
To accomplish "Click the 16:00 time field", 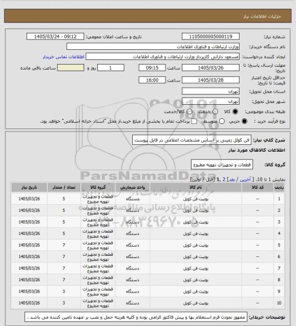I will (152, 80).
